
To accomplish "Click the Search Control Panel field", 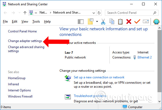I will coord(132,13).
